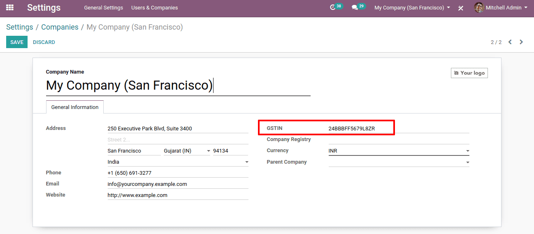Viewport: 534px width, 234px height.
Task: Click the Email field
Action: tap(178, 184)
